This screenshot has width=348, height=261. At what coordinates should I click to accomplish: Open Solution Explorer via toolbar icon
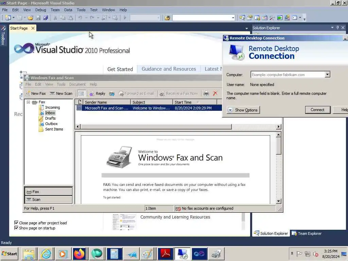[242, 18]
